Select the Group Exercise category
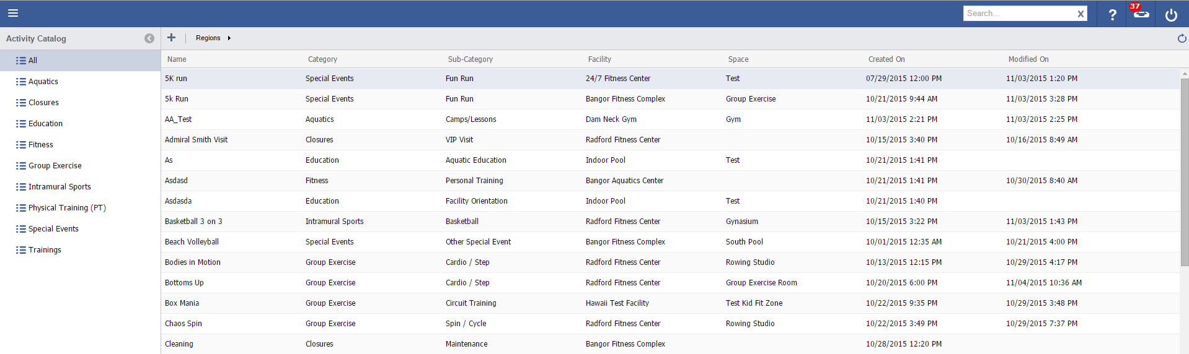1189x354 pixels. point(55,166)
